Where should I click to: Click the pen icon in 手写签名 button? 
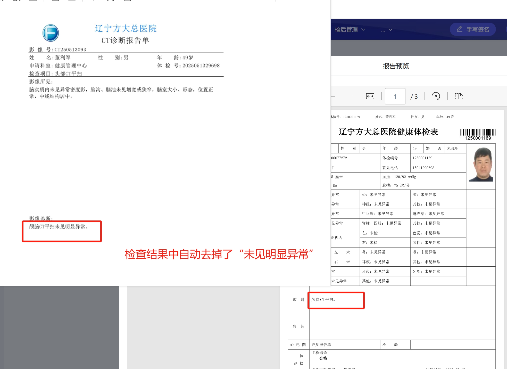(459, 29)
